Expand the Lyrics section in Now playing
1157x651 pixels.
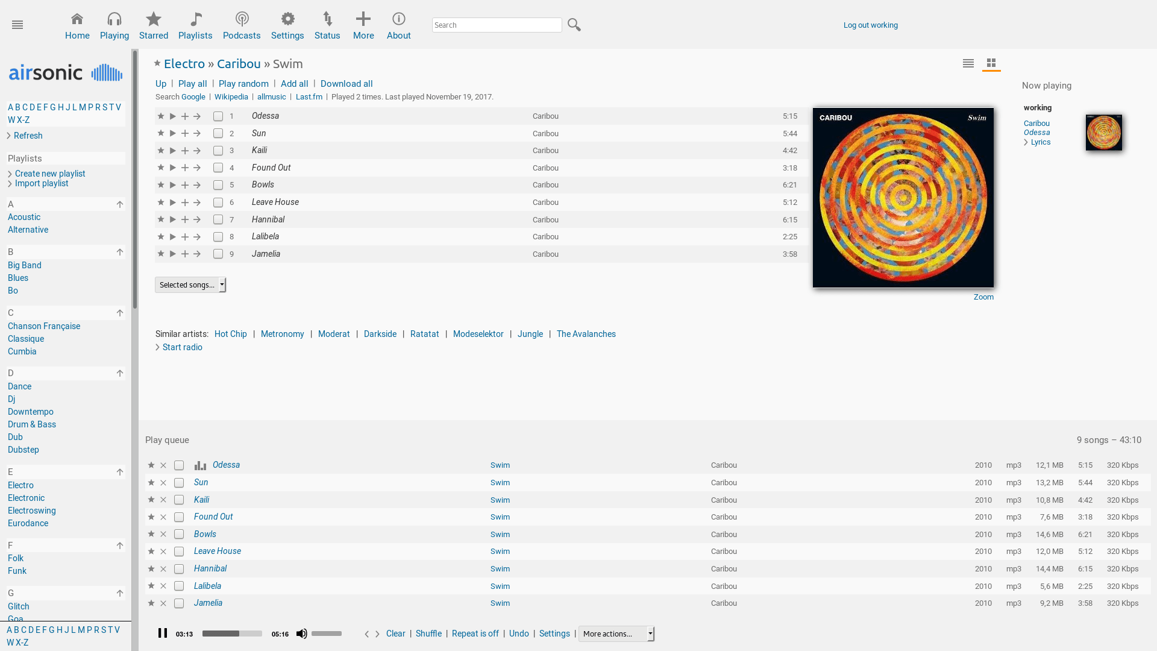[x=1040, y=142]
